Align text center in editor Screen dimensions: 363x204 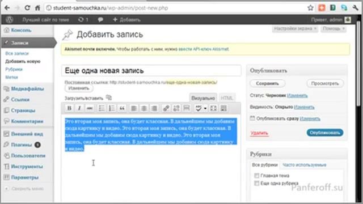(x=143, y=108)
